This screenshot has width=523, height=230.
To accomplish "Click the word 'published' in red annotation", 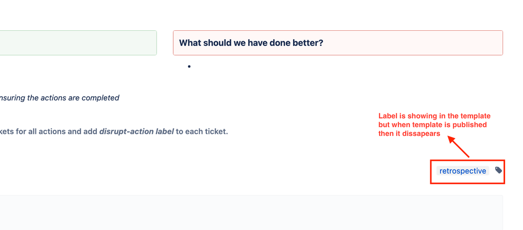I will coord(472,125).
